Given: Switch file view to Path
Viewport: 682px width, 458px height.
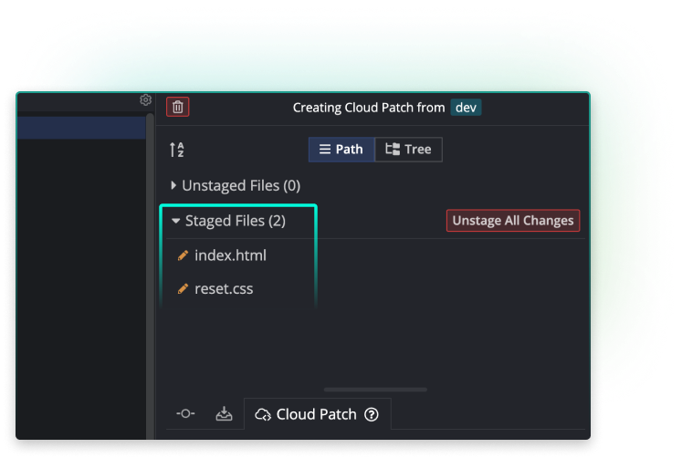Looking at the screenshot, I should [341, 150].
